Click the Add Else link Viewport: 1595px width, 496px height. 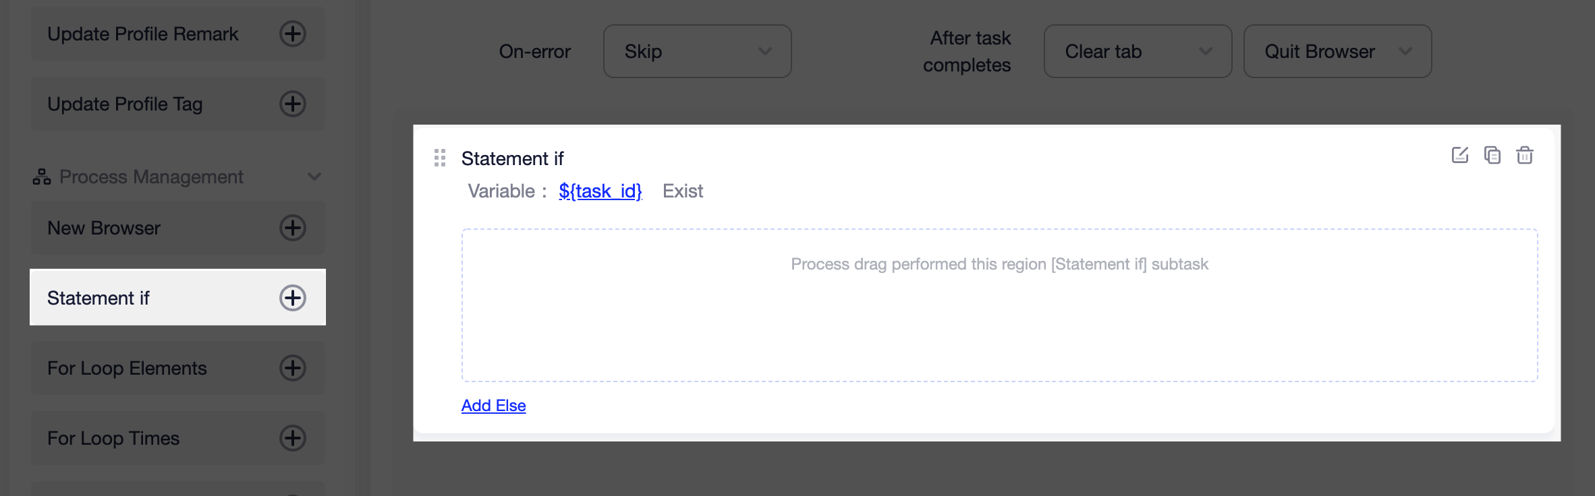(x=493, y=406)
